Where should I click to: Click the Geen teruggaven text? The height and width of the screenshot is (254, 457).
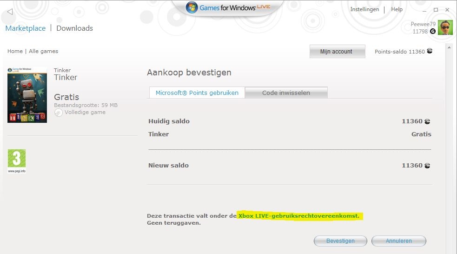[174, 223]
